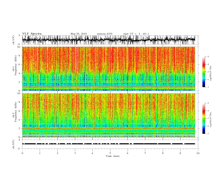Click the "VLF Spectra" title text

32,34
